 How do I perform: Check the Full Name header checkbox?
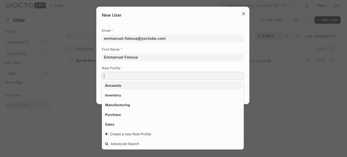point(70,49)
